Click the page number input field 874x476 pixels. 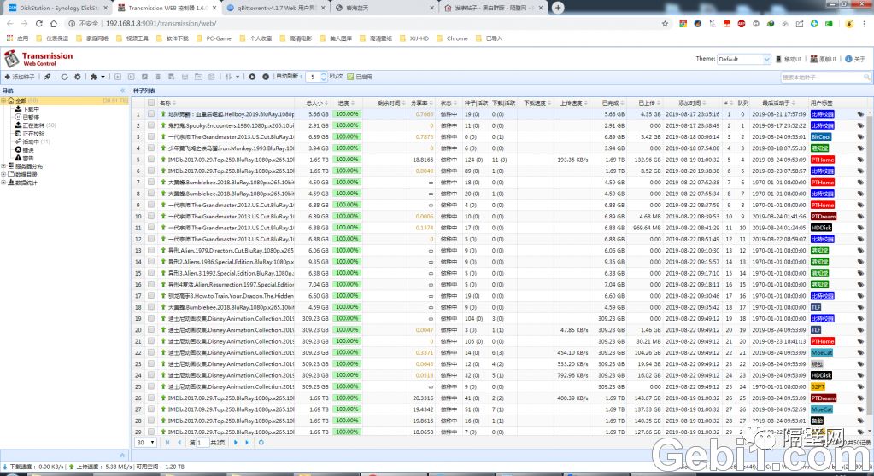pos(202,443)
